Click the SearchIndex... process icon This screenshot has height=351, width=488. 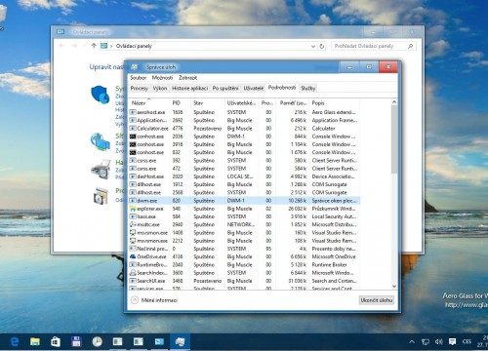(x=133, y=273)
